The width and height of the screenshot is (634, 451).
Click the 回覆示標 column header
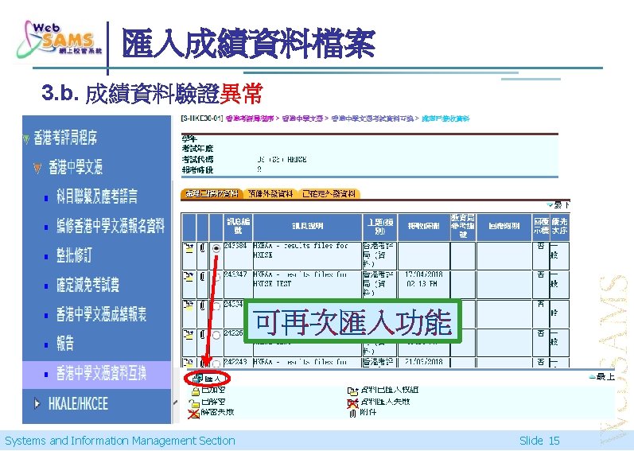click(x=541, y=227)
